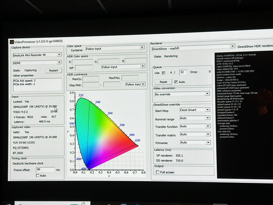273x205 pixels.
Task: Click the Other properties PCIe text box
Action: tap(37, 85)
